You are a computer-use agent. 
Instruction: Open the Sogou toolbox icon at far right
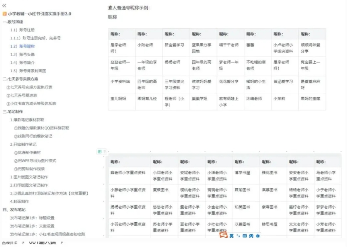coord(258,235)
